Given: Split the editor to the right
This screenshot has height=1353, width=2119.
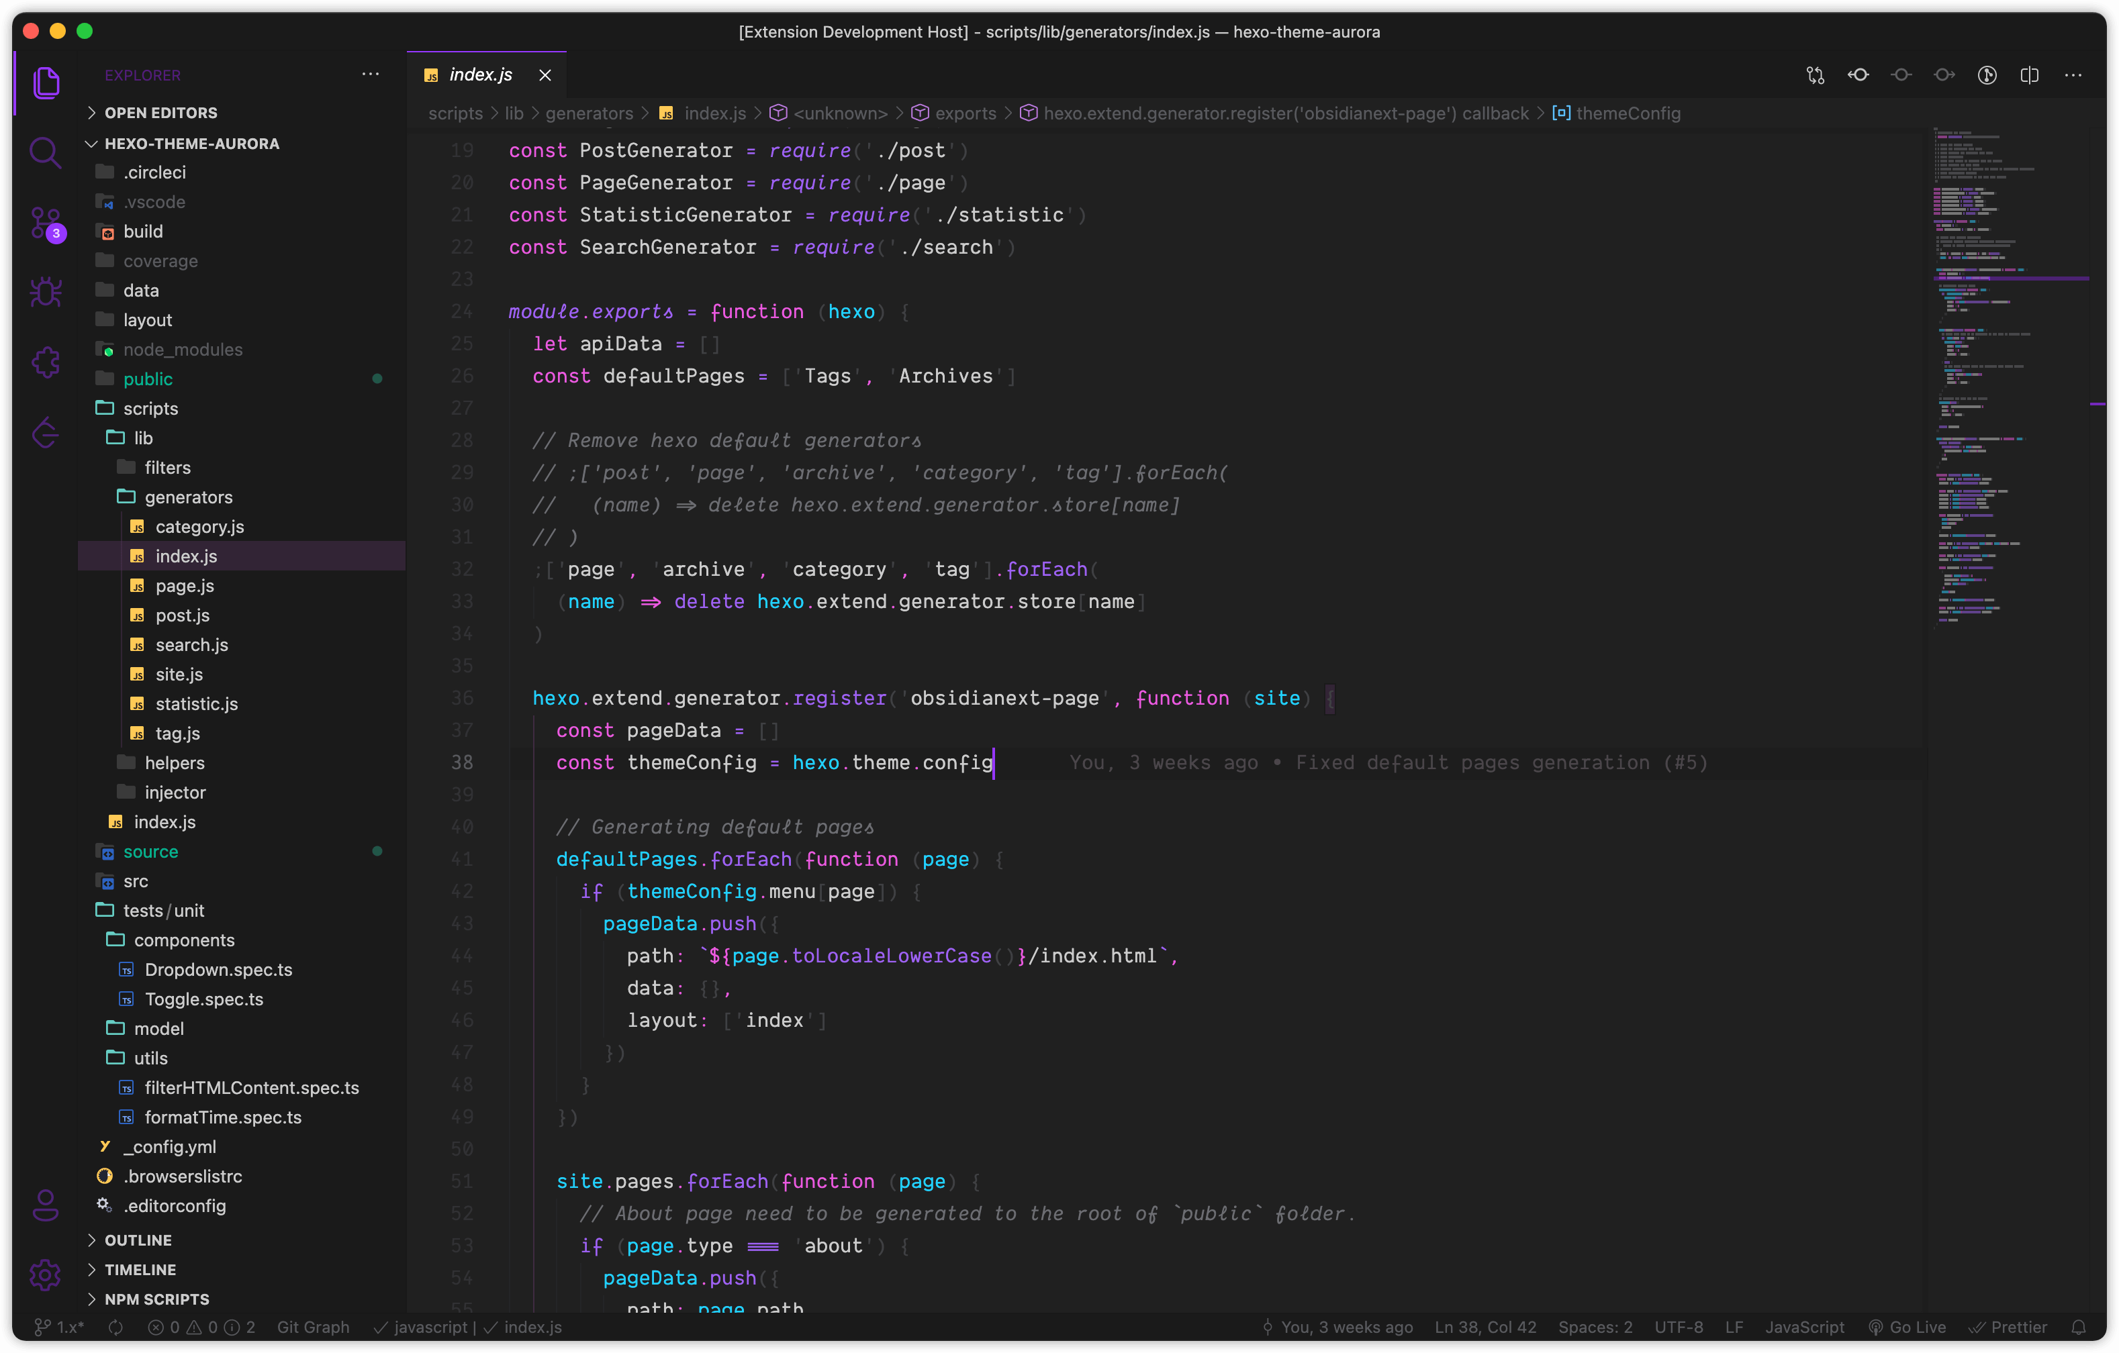Looking at the screenshot, I should (2030, 76).
